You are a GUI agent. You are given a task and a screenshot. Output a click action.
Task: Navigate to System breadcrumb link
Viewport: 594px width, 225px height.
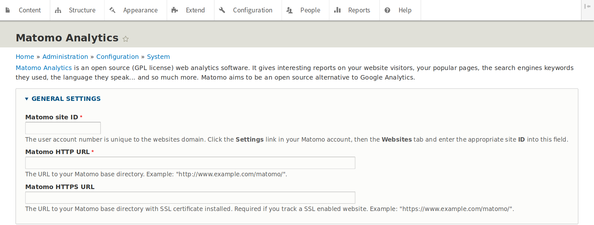pos(158,57)
